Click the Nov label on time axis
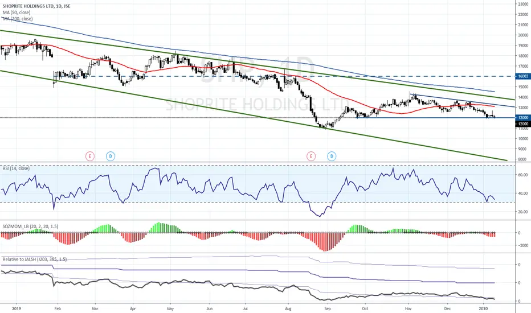The width and height of the screenshot is (531, 313). click(408, 308)
